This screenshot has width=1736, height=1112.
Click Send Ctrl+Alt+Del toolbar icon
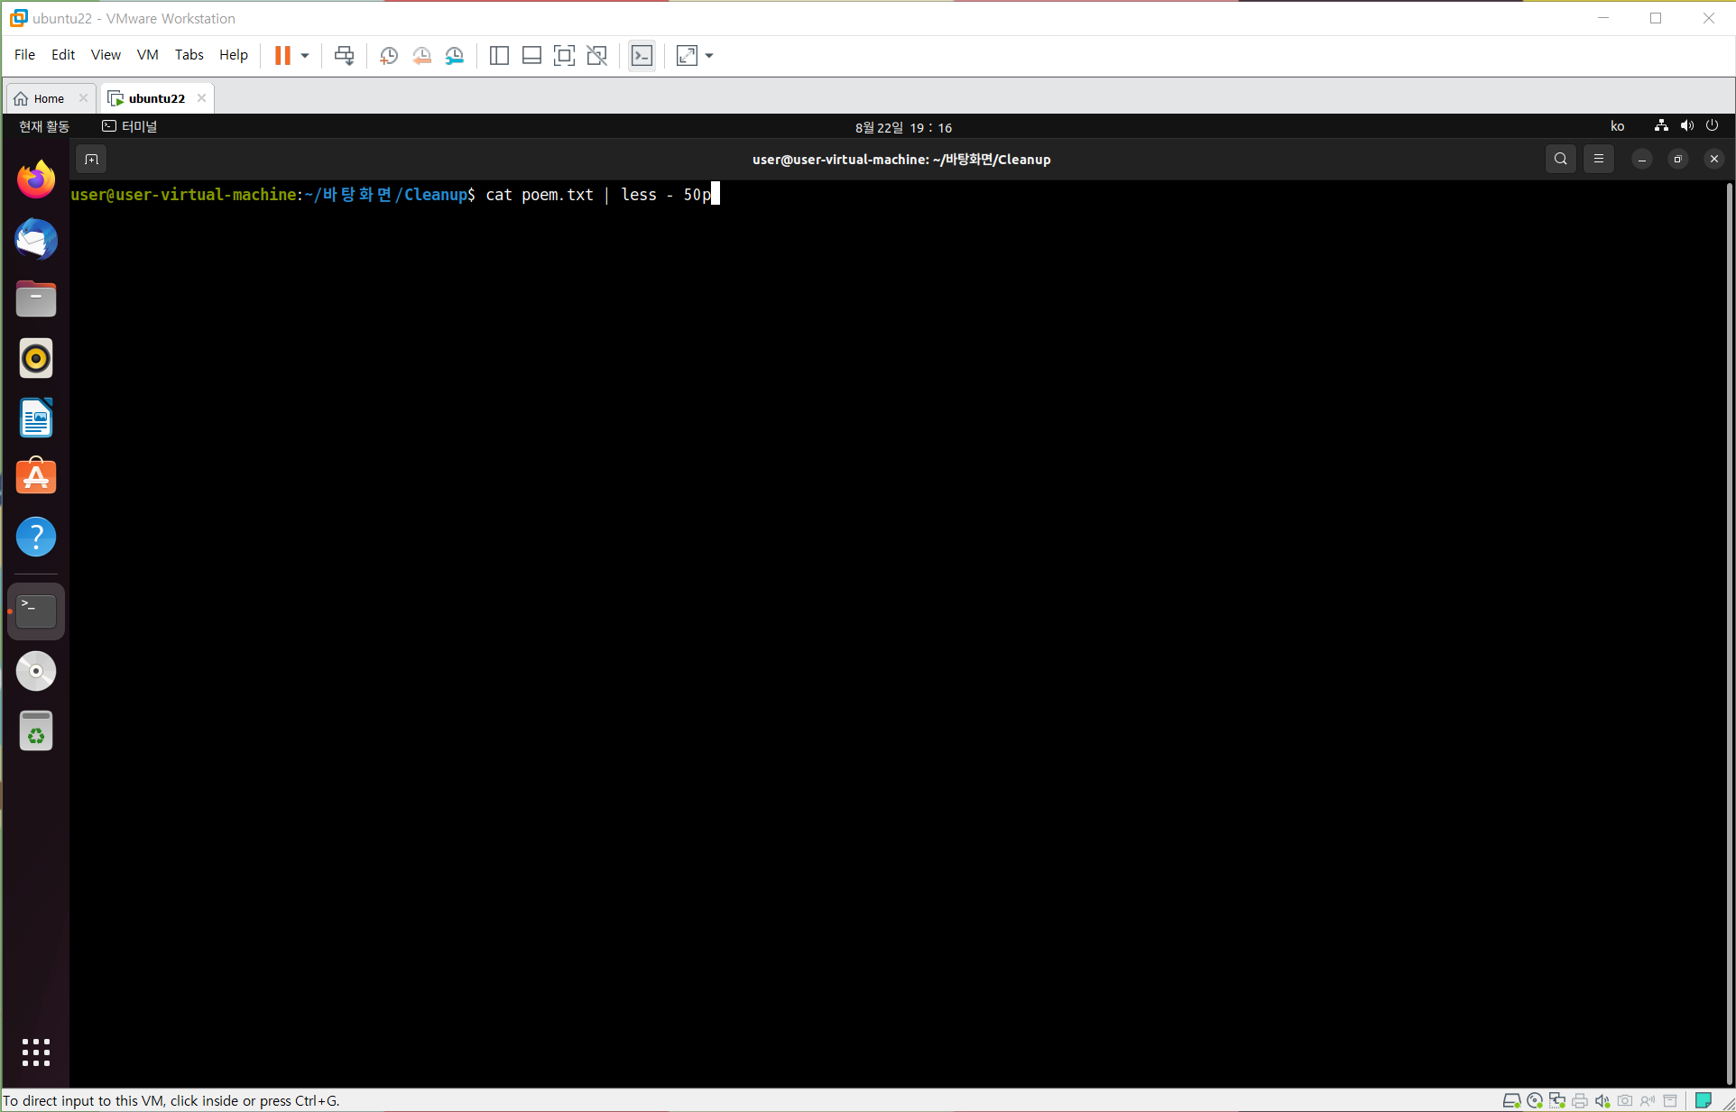point(344,56)
